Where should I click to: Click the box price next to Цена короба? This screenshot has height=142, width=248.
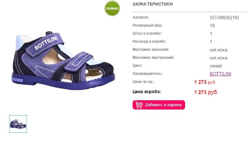coord(206,92)
